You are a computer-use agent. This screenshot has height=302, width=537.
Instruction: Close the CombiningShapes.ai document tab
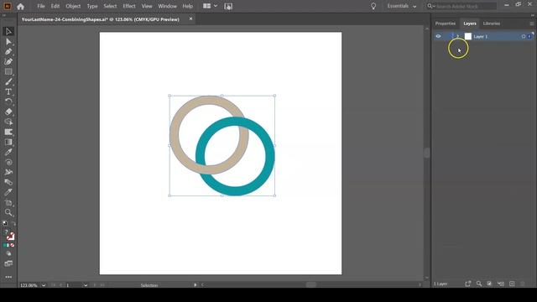pyautogui.click(x=190, y=18)
